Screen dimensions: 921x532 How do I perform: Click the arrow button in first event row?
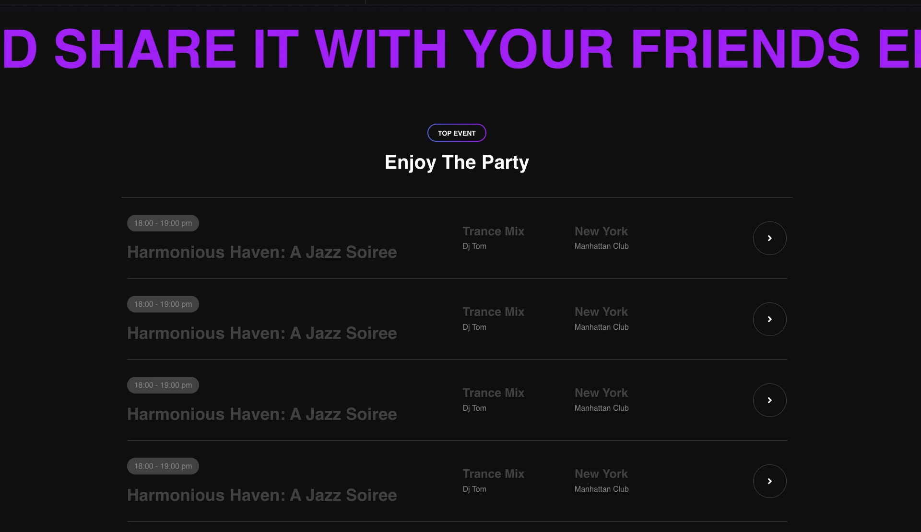769,238
